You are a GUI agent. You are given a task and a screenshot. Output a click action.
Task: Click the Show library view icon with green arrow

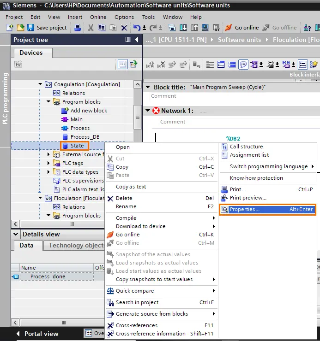[133, 64]
